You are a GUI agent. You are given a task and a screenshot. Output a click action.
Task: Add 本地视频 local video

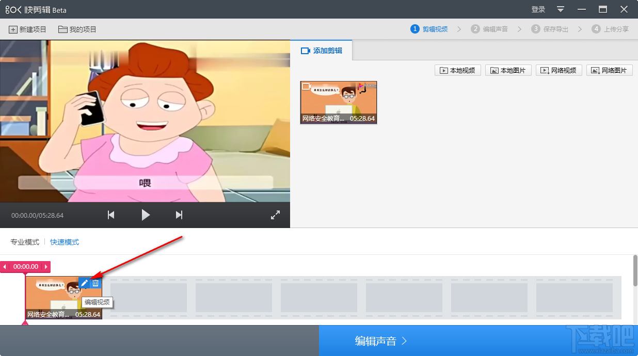[458, 70]
